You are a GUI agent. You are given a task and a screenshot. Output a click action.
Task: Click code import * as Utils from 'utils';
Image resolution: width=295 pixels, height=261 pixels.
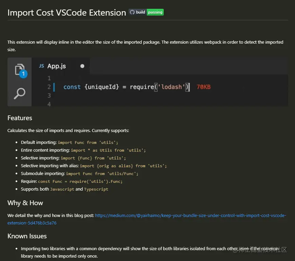click(x=109, y=150)
